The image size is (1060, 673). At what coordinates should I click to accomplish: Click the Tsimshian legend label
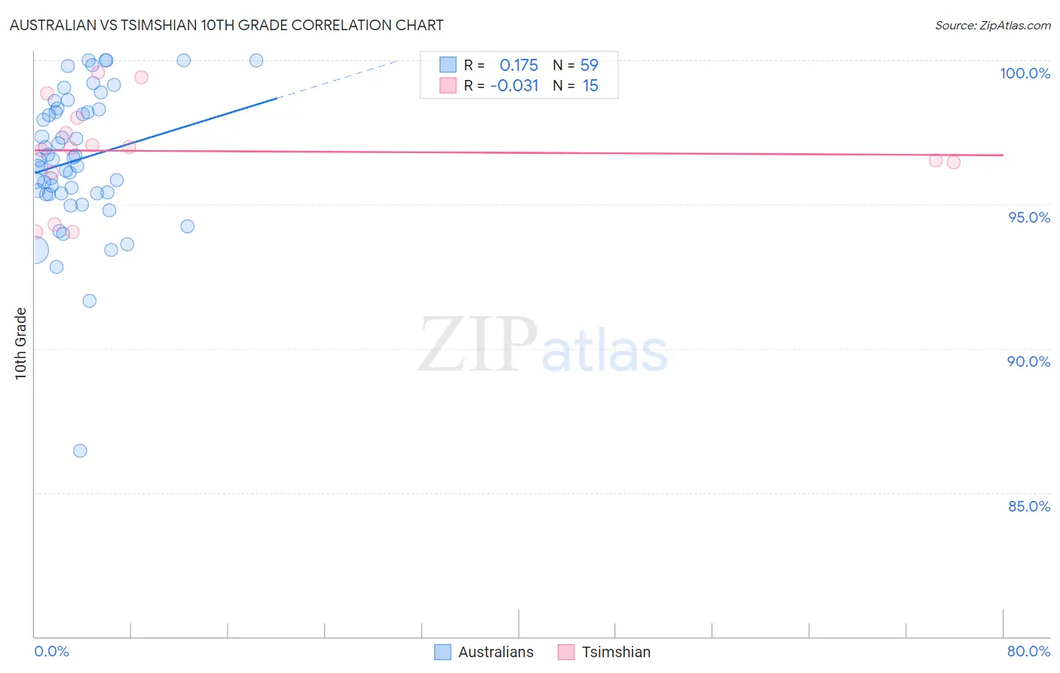[616, 652]
